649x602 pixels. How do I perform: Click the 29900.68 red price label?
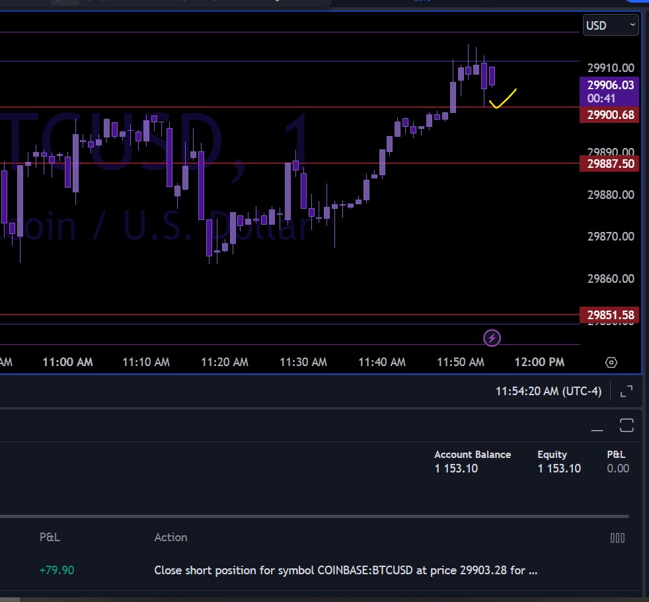click(610, 114)
